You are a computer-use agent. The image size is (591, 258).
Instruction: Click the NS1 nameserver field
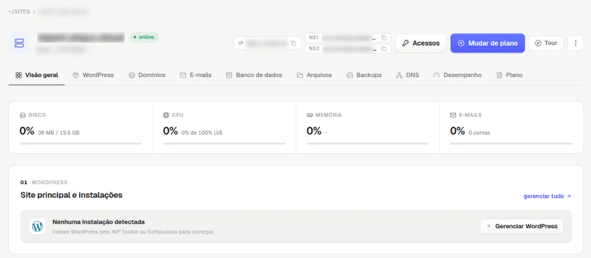coord(347,38)
